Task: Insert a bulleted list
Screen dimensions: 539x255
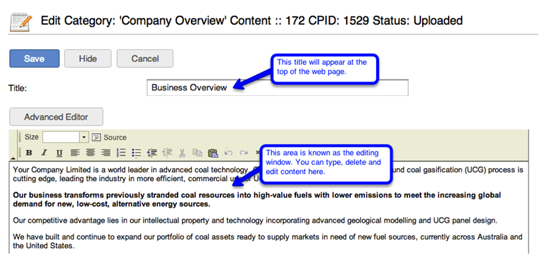Action: (137, 153)
